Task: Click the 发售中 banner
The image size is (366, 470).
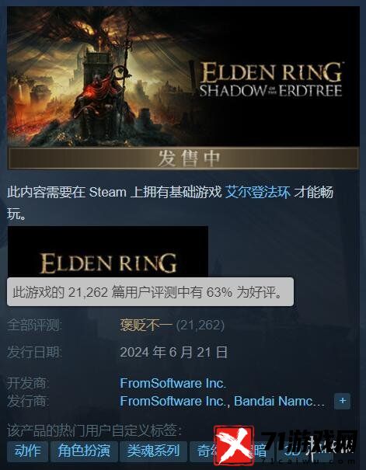Action: pos(183,158)
